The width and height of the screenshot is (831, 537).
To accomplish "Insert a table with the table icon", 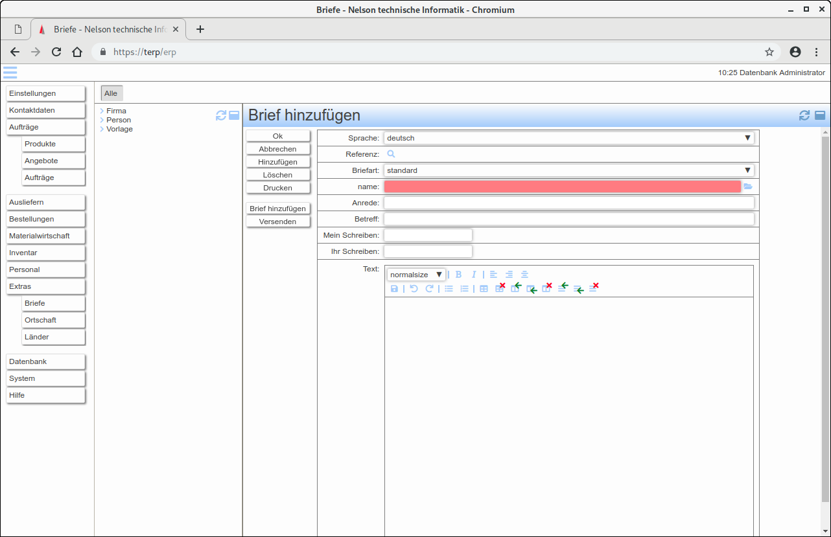I will tap(484, 289).
